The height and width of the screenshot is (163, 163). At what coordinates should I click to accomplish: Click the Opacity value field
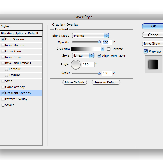(x=107, y=42)
